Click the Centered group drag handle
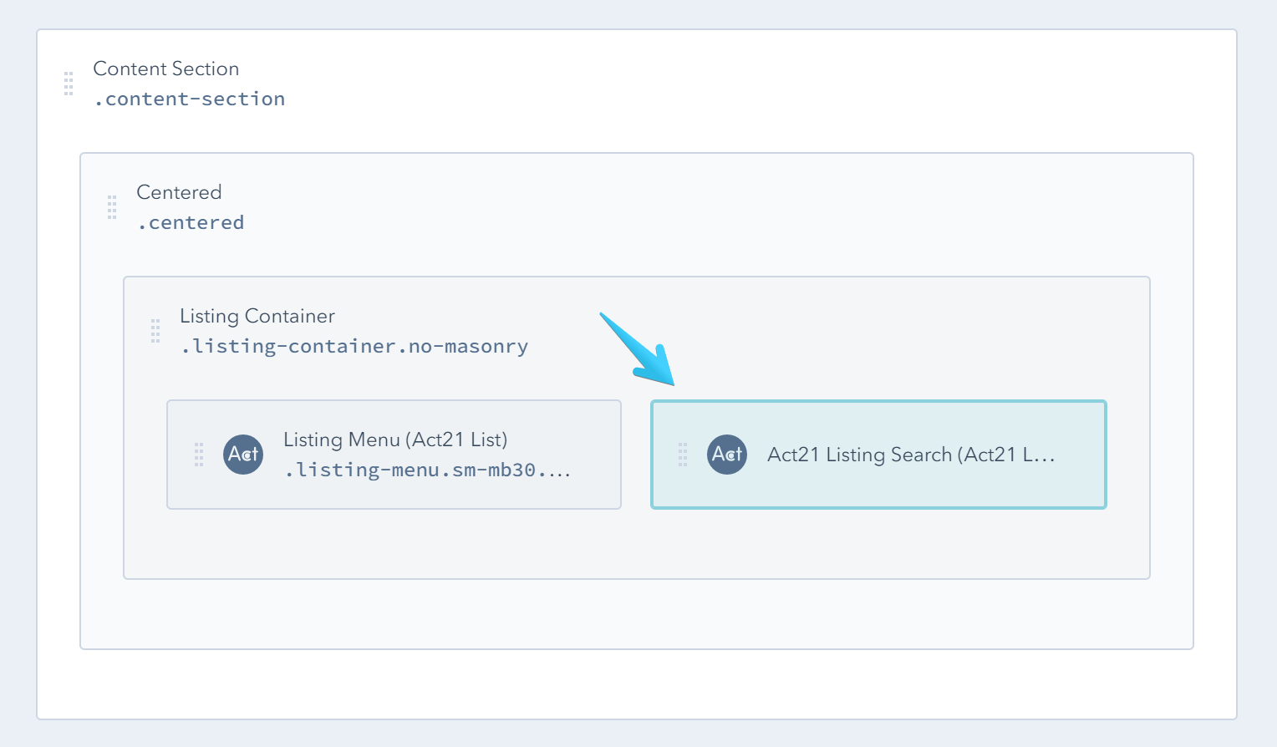 pyautogui.click(x=112, y=207)
